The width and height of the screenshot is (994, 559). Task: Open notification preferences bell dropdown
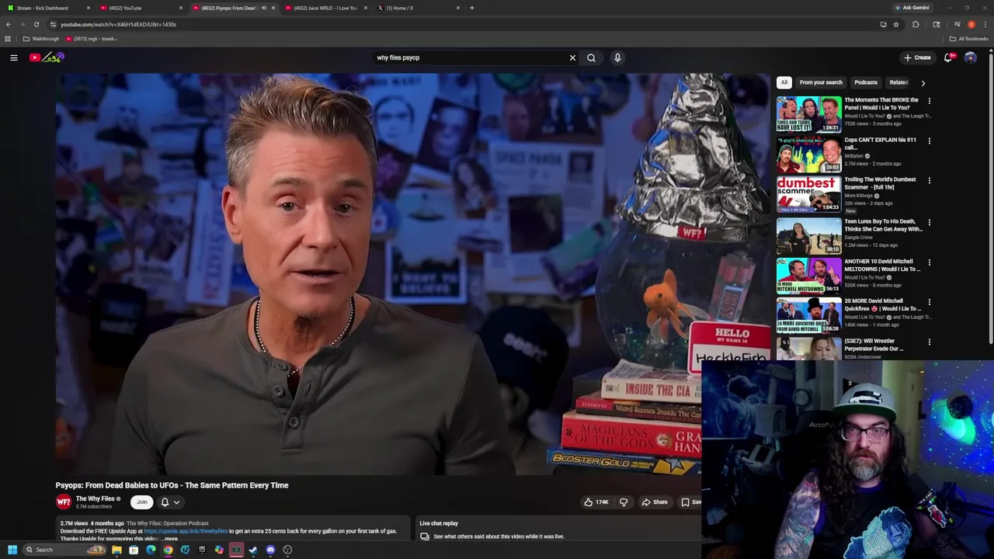point(170,502)
